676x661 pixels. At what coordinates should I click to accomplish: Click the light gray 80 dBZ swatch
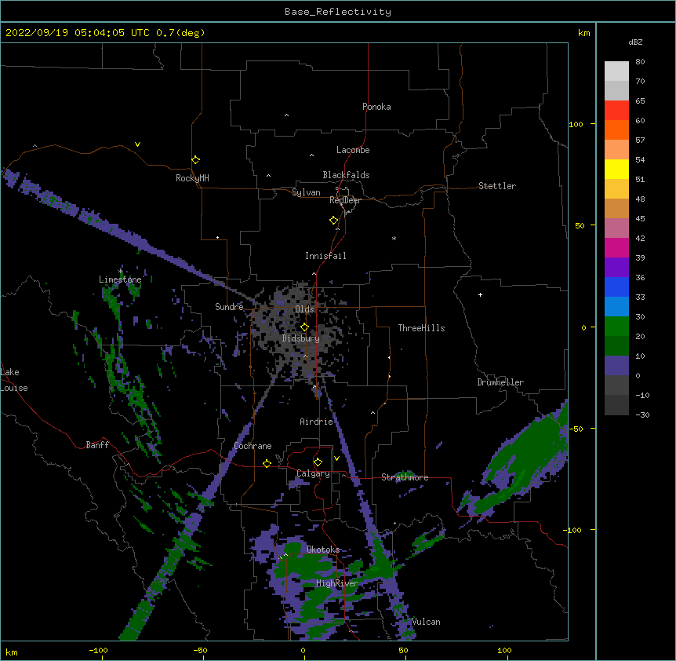(616, 71)
